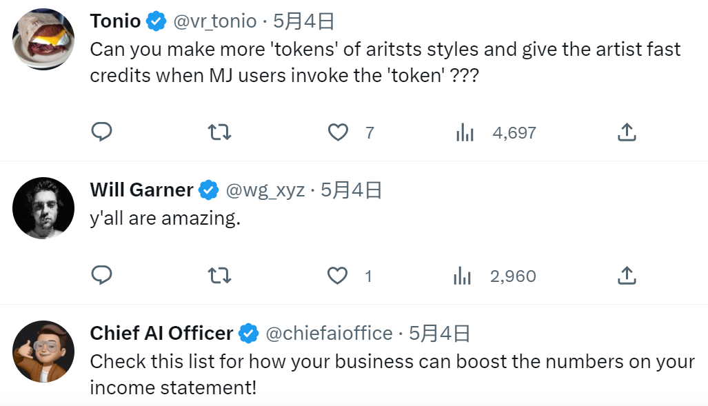Reply to Will Garner's tweet
708x406 pixels.
pyautogui.click(x=102, y=276)
